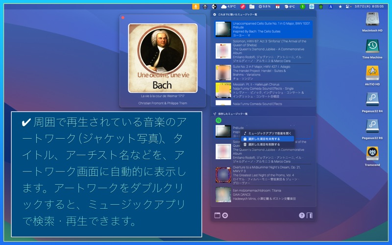Select partially visible Naija Funny Comedy Sound Effects row
Screen dimensions: 392x245
tap(264, 103)
